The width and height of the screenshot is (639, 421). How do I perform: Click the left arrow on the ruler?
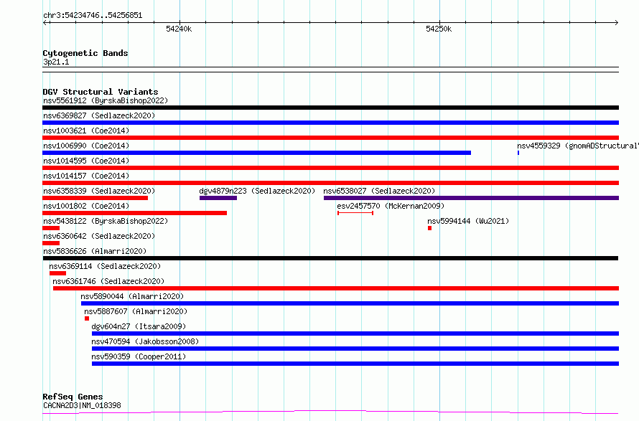tap(46, 23)
